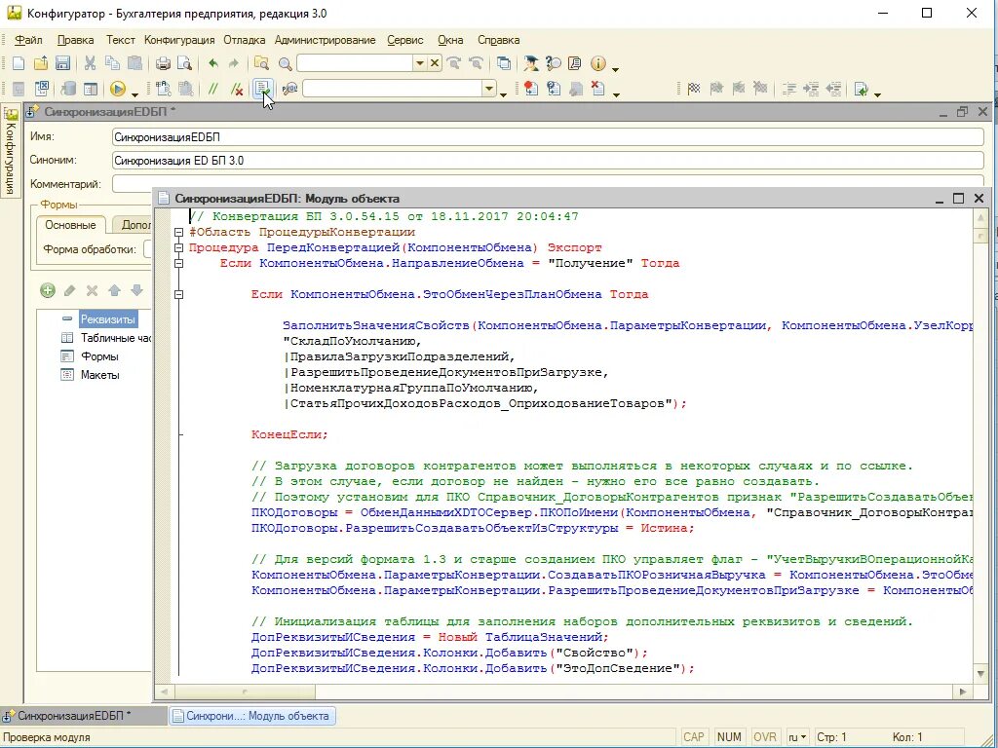This screenshot has height=748, width=998.
Task: Open ru keyboard layout dropdown
Action: [797, 737]
